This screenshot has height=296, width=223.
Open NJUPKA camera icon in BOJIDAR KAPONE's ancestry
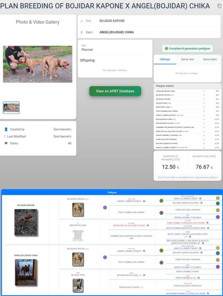[202, 203]
